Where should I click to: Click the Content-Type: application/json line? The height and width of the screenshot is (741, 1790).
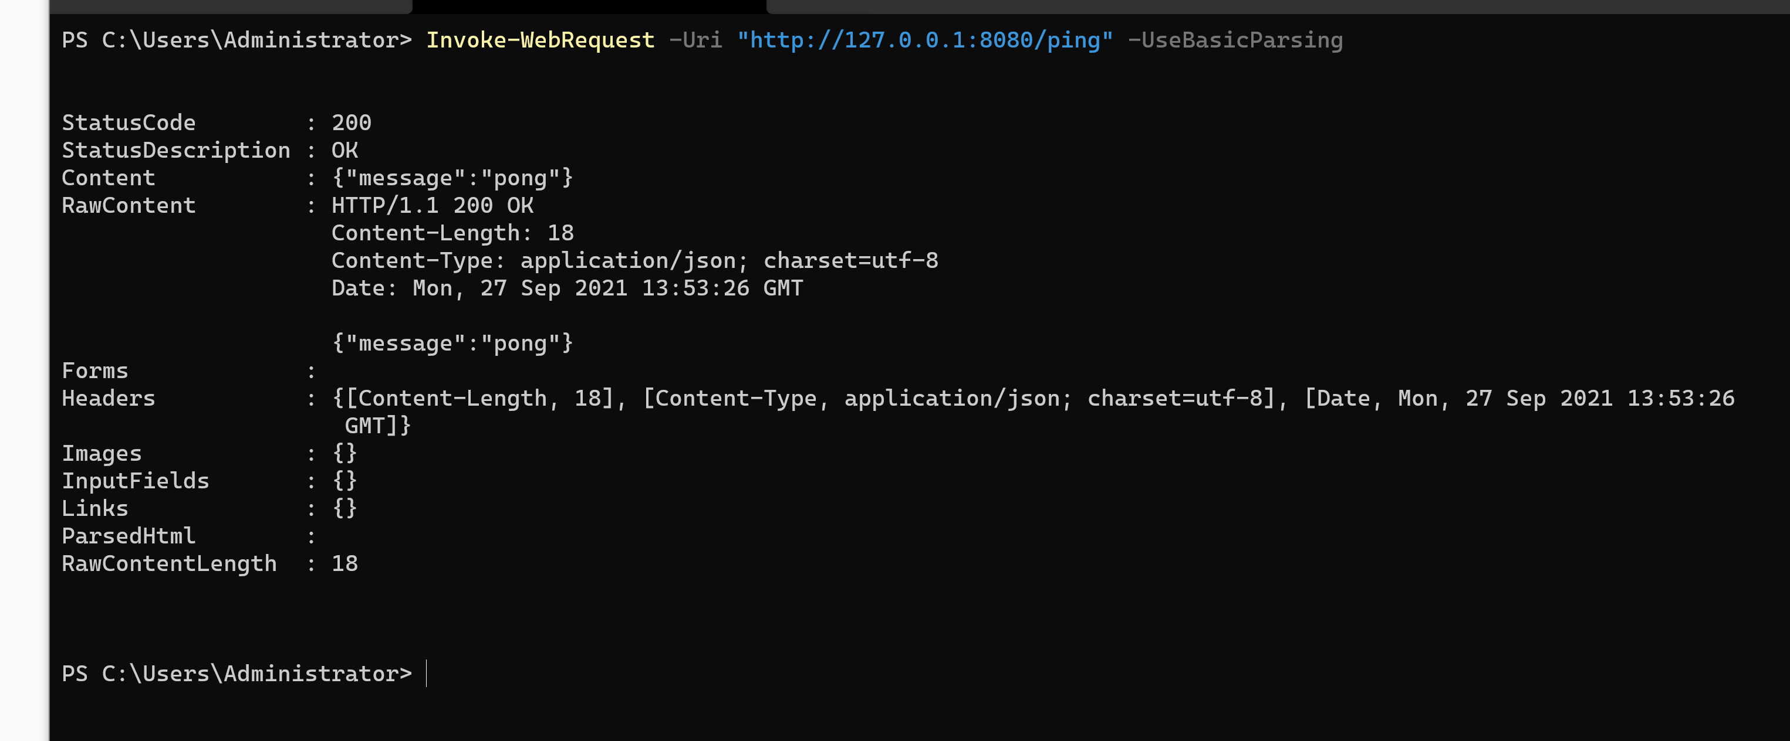pyautogui.click(x=634, y=261)
